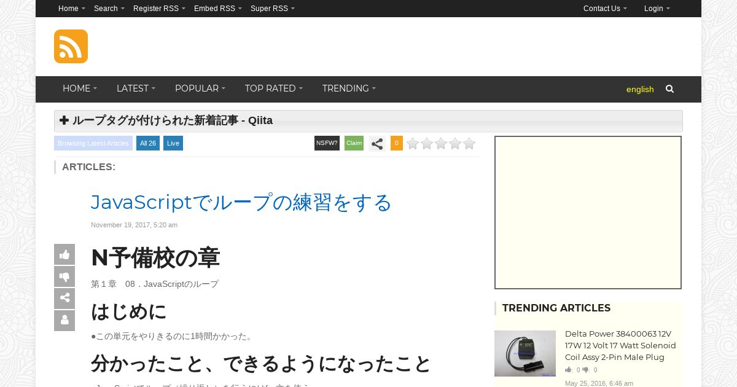Click the green Claim button
The height and width of the screenshot is (387, 737).
click(354, 143)
